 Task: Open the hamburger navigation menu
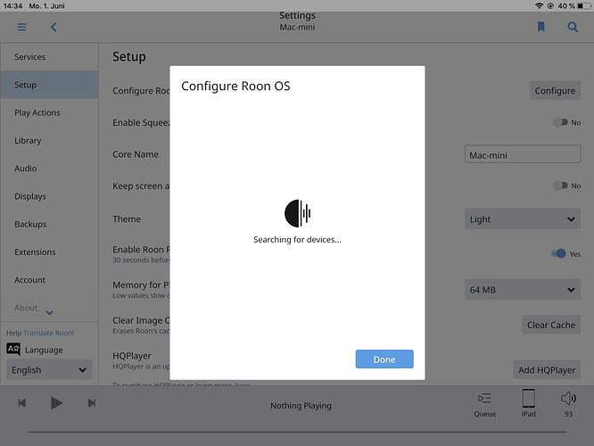coord(21,27)
